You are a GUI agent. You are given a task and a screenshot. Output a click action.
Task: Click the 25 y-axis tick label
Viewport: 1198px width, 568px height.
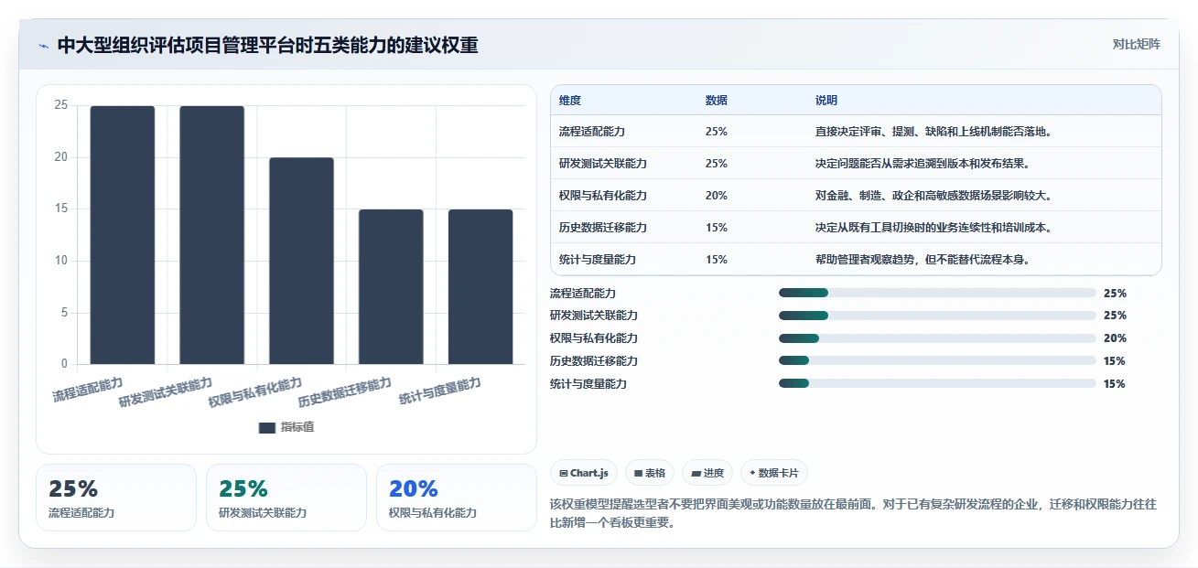[x=61, y=105]
